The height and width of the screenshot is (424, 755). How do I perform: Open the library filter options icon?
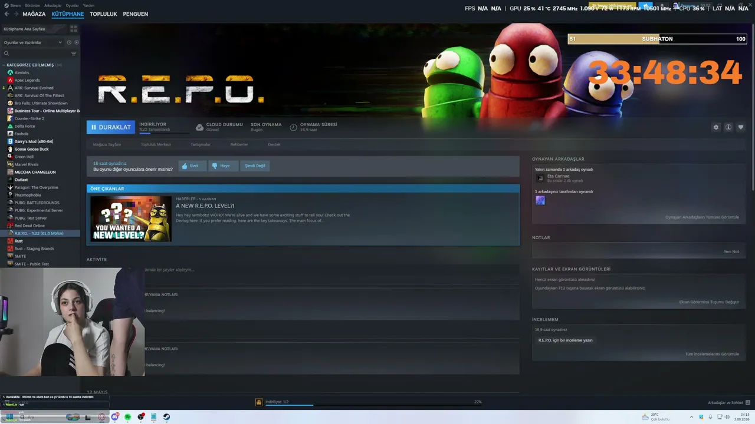click(x=74, y=54)
